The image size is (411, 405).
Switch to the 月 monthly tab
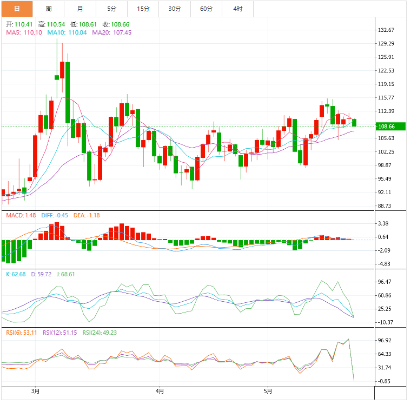(x=80, y=9)
